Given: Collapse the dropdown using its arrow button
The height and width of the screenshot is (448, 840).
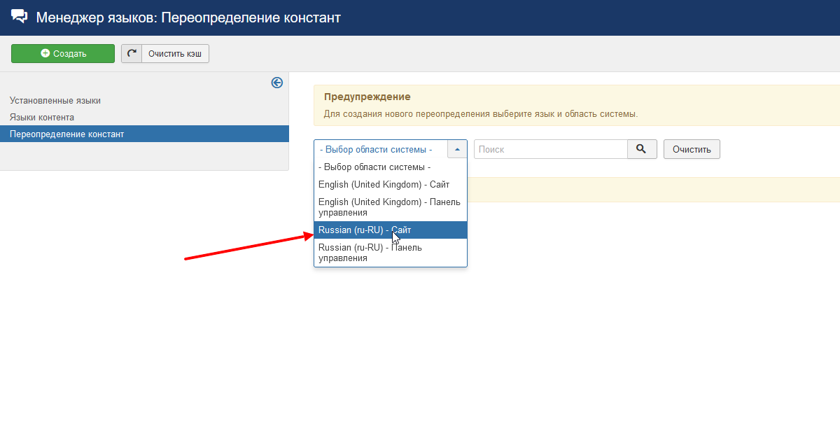Looking at the screenshot, I should (457, 149).
